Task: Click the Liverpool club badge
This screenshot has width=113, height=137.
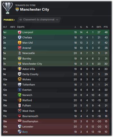Action: pos(19,32)
